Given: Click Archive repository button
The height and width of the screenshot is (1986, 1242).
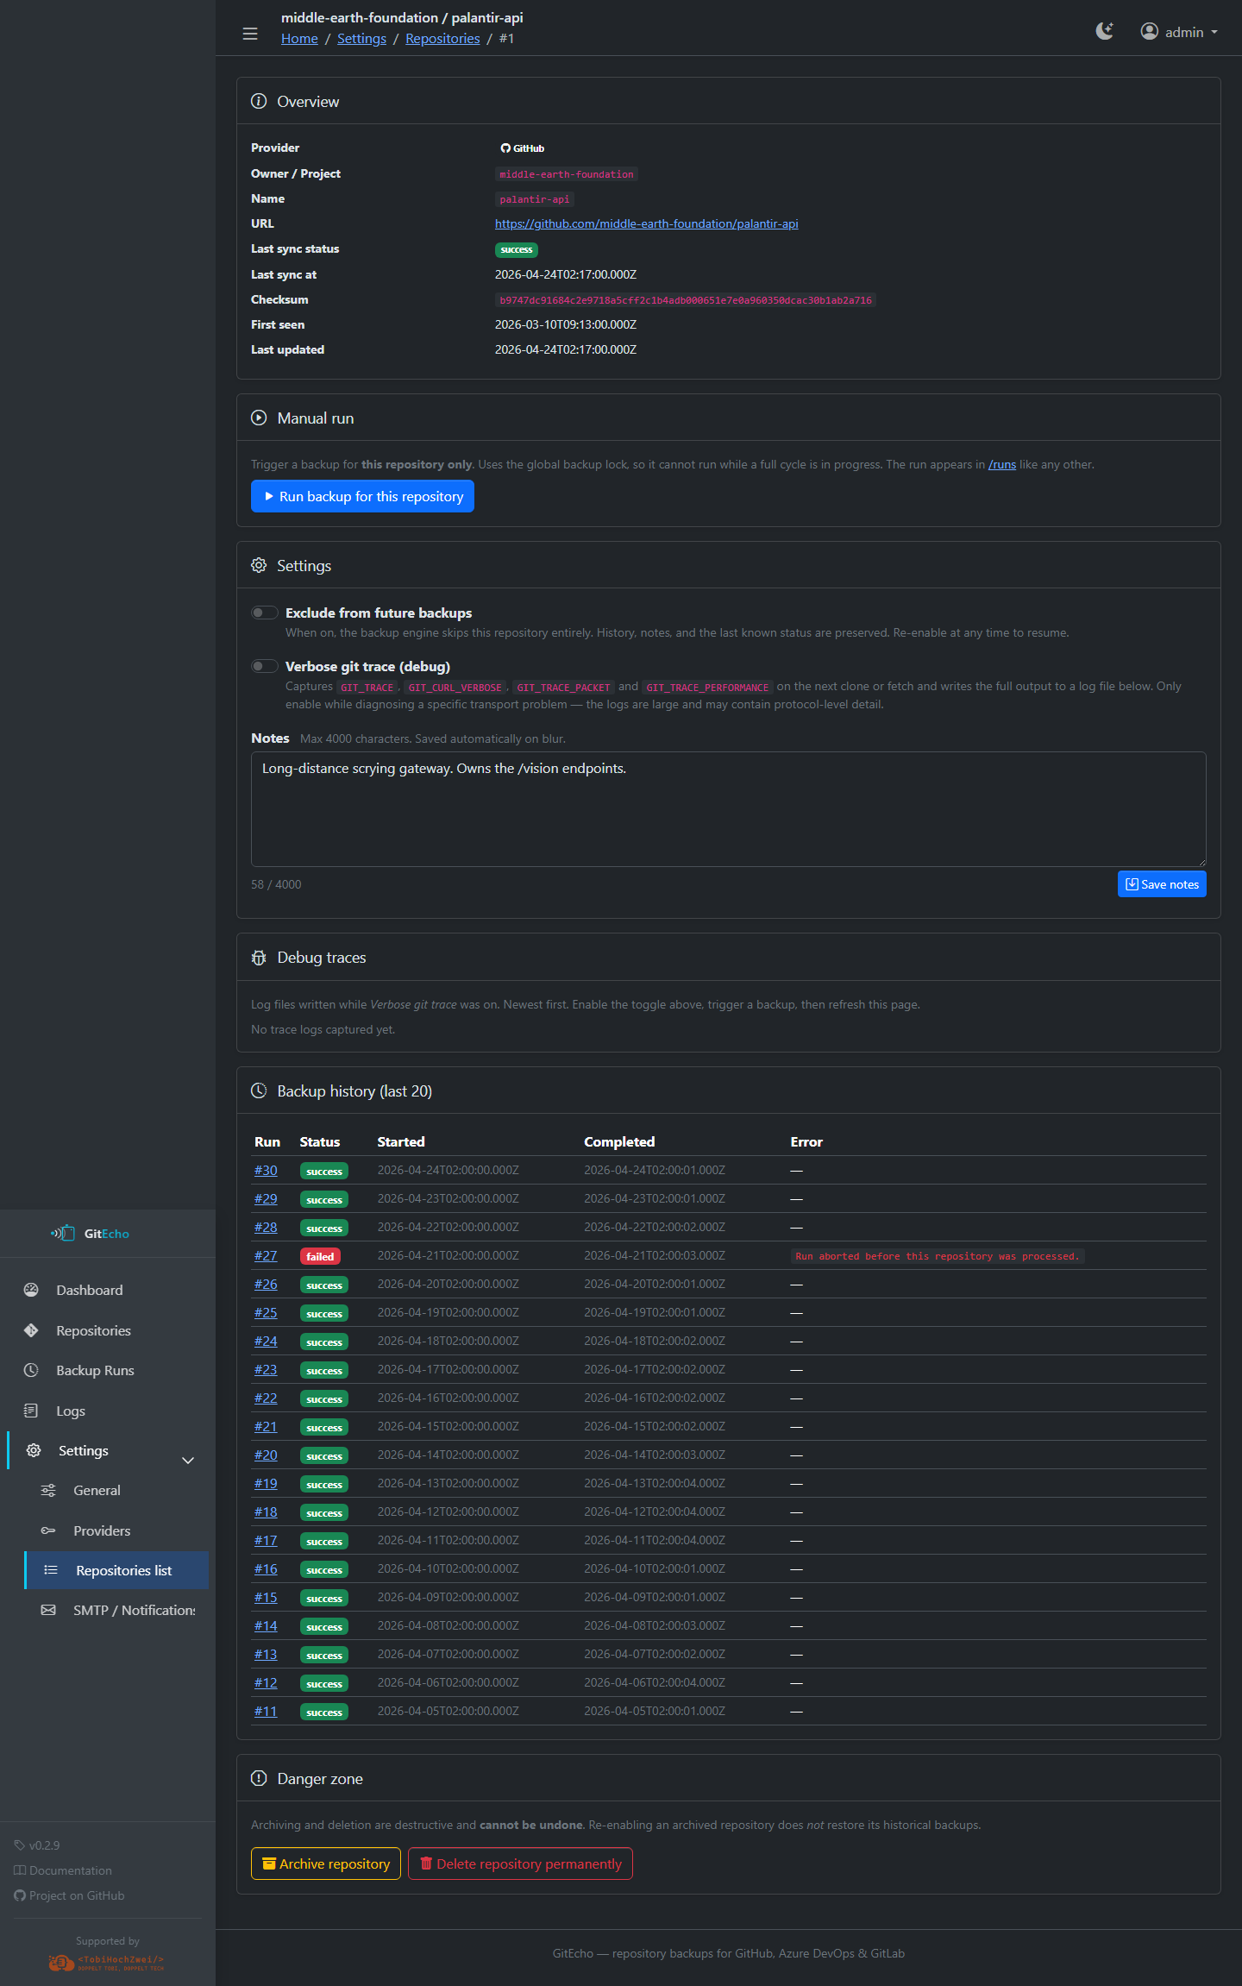Looking at the screenshot, I should tap(326, 1863).
